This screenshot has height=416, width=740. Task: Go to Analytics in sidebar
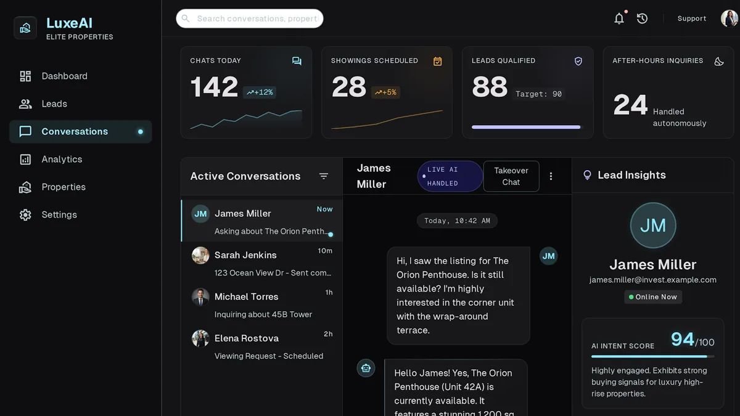[x=81, y=160]
